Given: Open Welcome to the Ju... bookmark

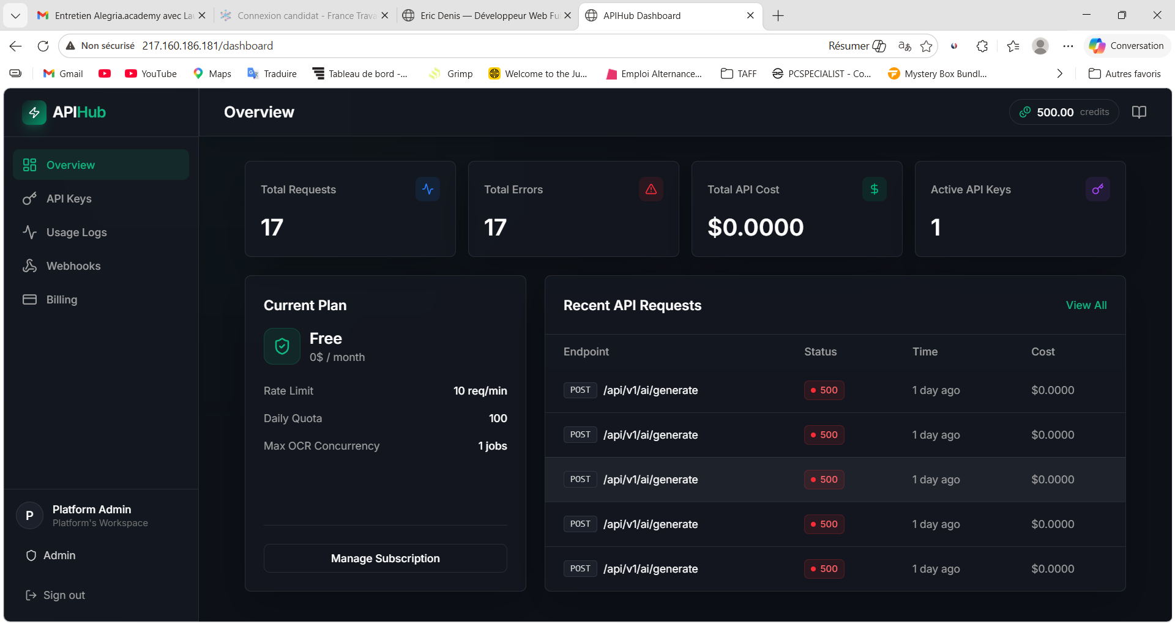Looking at the screenshot, I should pyautogui.click(x=538, y=73).
